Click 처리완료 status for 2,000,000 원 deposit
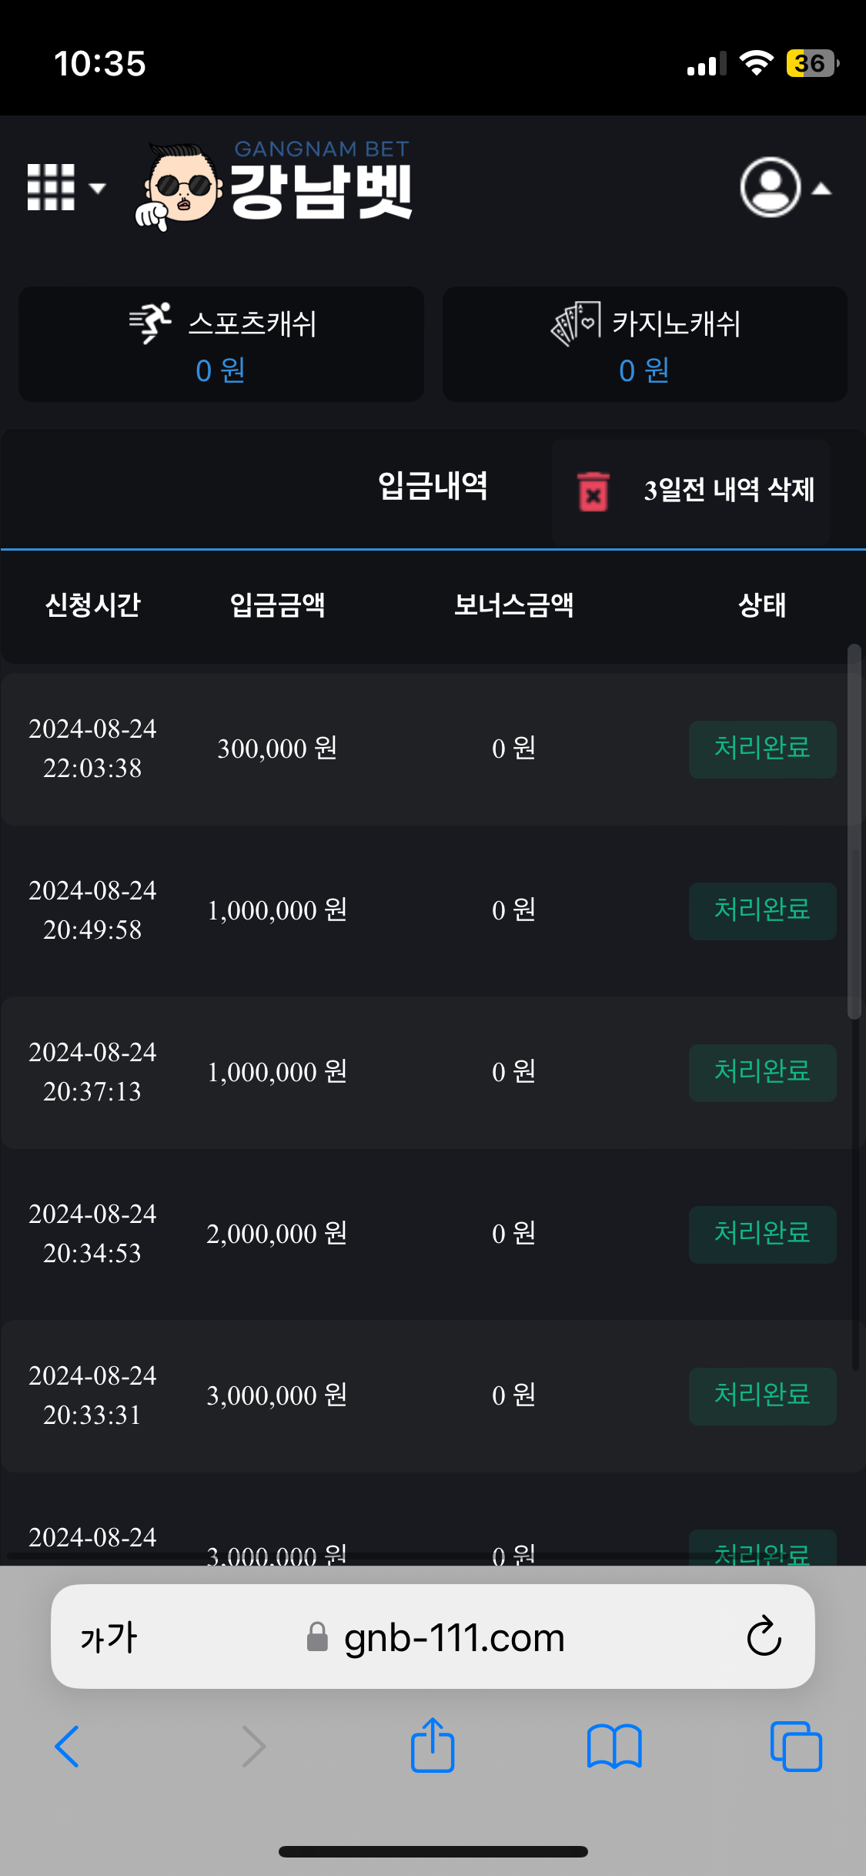The image size is (866, 1876). (762, 1234)
